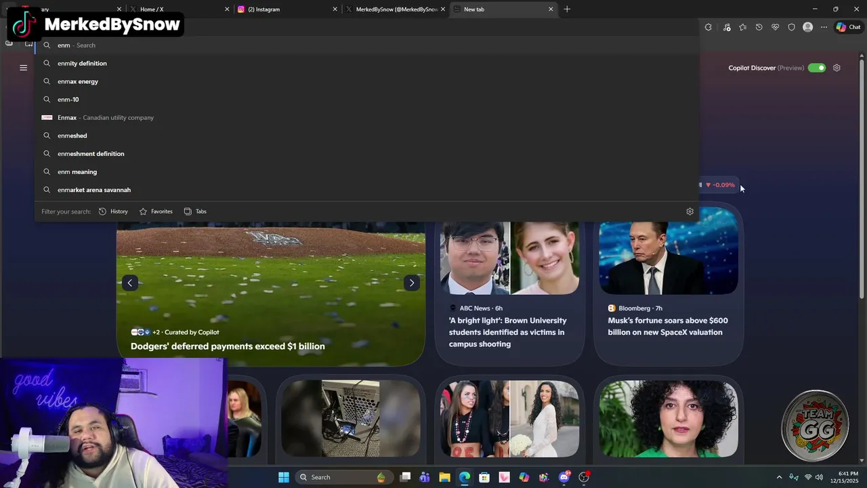
Task: Open Microsoft Teams from taskbar
Action: [x=425, y=477]
